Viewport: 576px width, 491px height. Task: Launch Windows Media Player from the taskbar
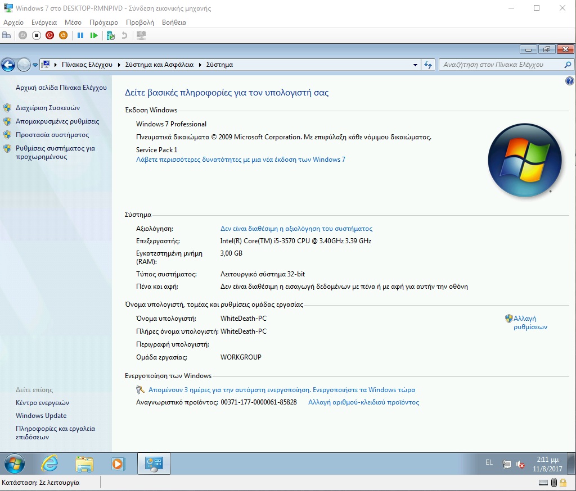[118, 464]
